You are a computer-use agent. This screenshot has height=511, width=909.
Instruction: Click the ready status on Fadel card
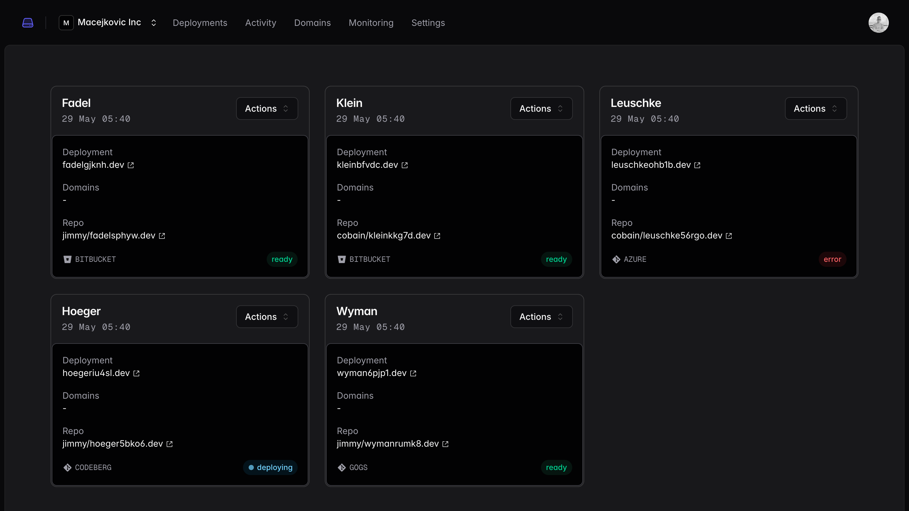coord(282,260)
